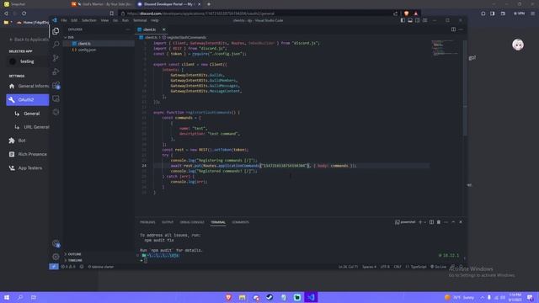Switch to the Debug Console tab
Image resolution: width=539 pixels, height=303 pixels.
pyautogui.click(x=192, y=222)
